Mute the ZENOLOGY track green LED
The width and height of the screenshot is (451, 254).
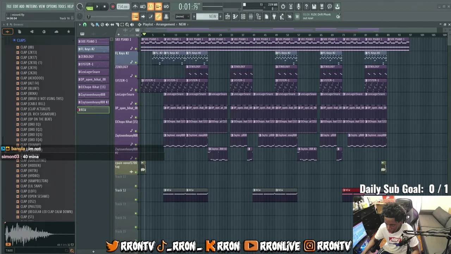pos(136,76)
